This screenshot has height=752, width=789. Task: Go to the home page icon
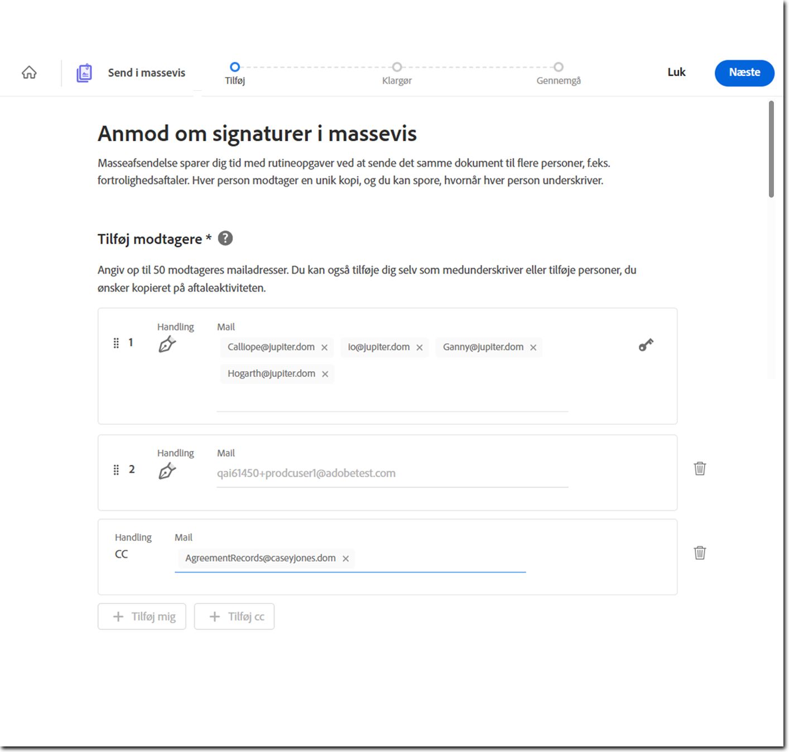(29, 72)
